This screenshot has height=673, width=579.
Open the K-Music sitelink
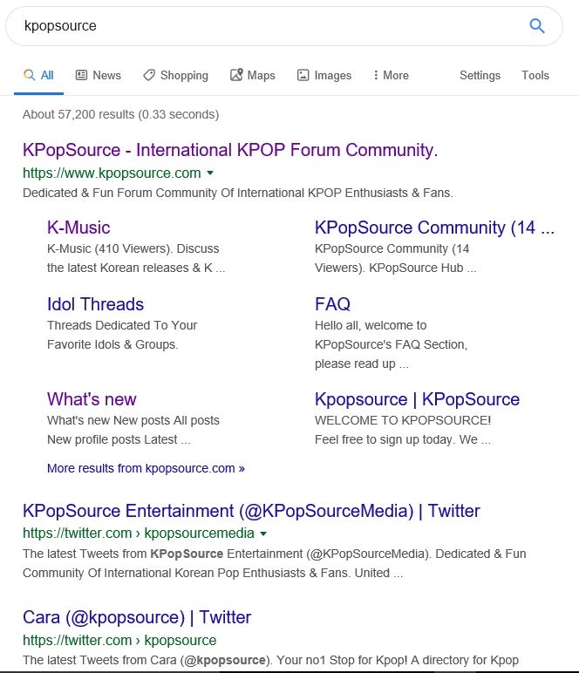[x=78, y=228]
